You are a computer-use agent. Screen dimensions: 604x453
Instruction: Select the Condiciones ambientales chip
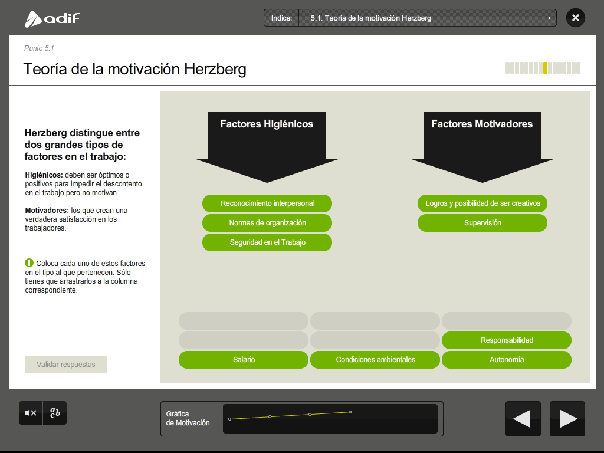click(x=375, y=360)
